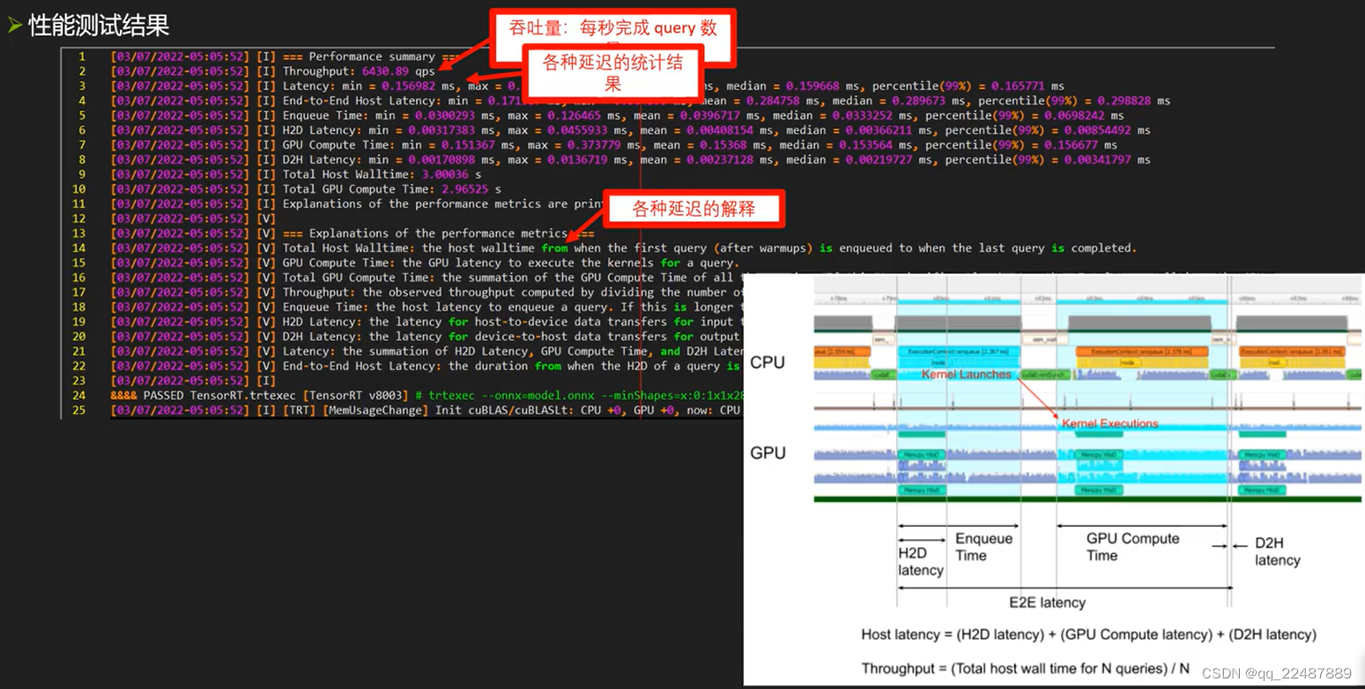This screenshot has height=689, width=1365.
Task: Click the 'Enqueue Time' diagram label
Action: [x=984, y=546]
